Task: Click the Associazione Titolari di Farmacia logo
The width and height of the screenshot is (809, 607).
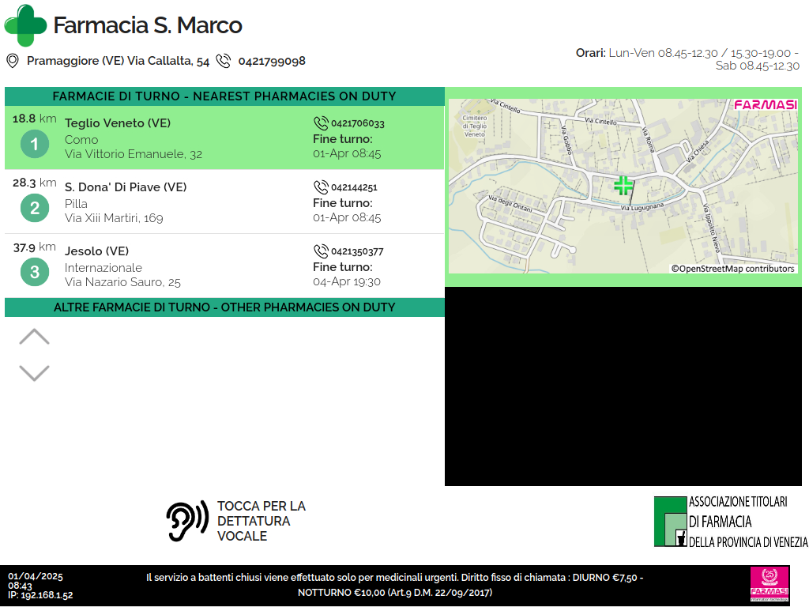Action: point(730,522)
